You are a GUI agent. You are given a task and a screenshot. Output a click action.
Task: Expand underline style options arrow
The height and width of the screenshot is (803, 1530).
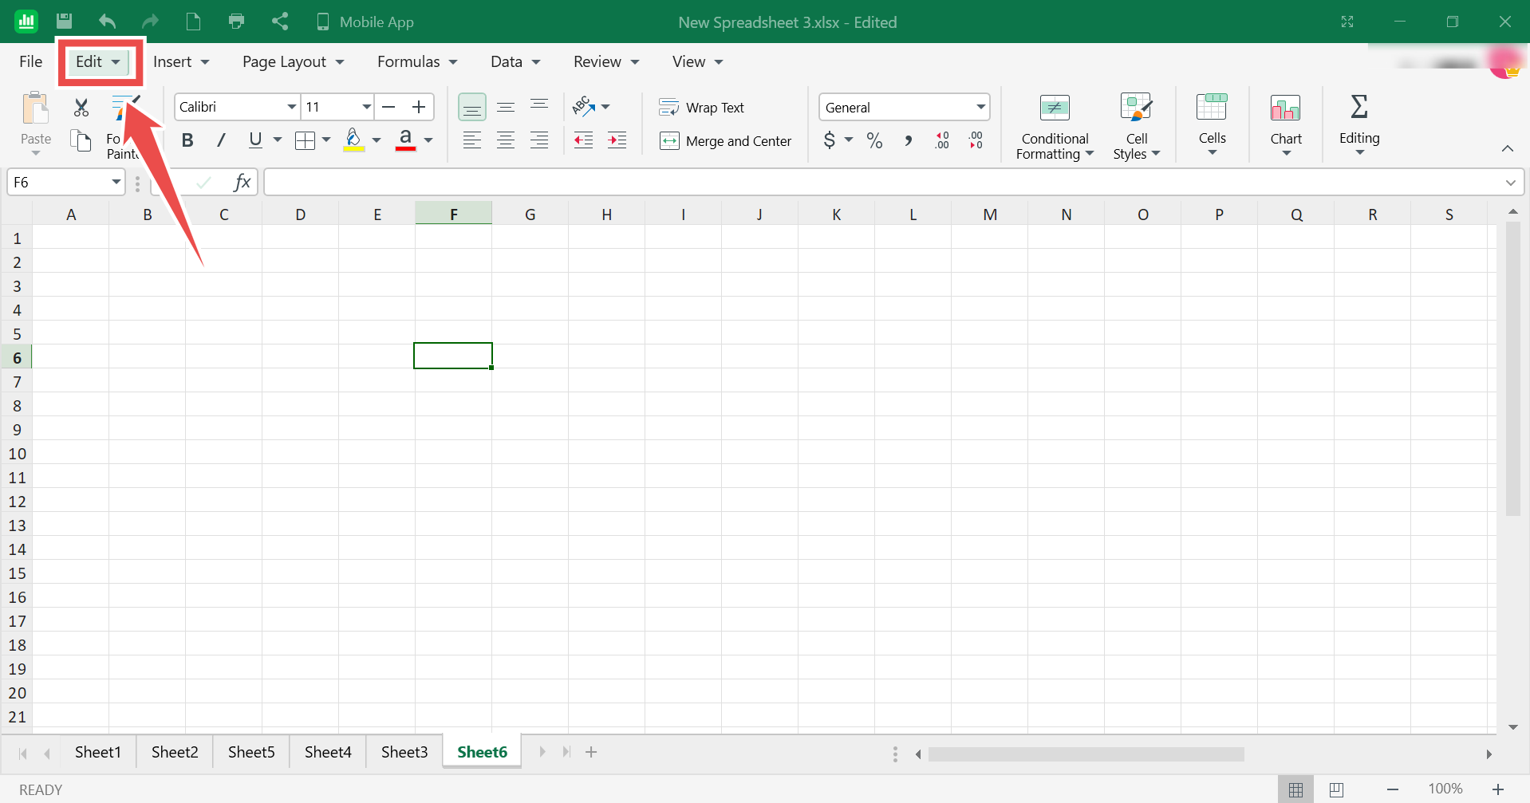coord(278,140)
